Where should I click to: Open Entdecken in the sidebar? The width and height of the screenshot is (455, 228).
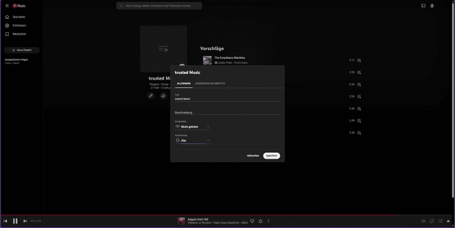tap(19, 25)
